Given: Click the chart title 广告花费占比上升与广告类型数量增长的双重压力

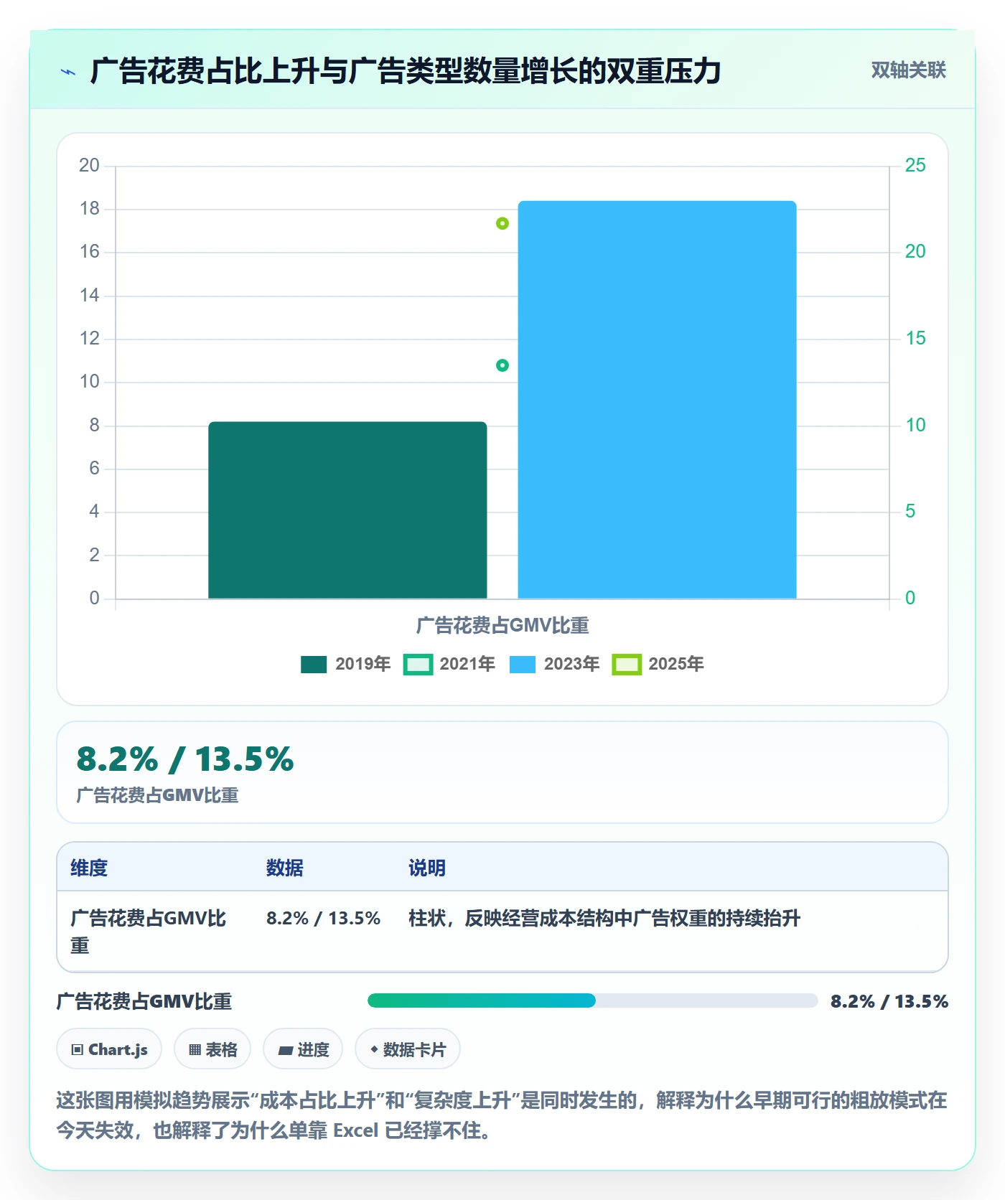Looking at the screenshot, I should [x=406, y=71].
